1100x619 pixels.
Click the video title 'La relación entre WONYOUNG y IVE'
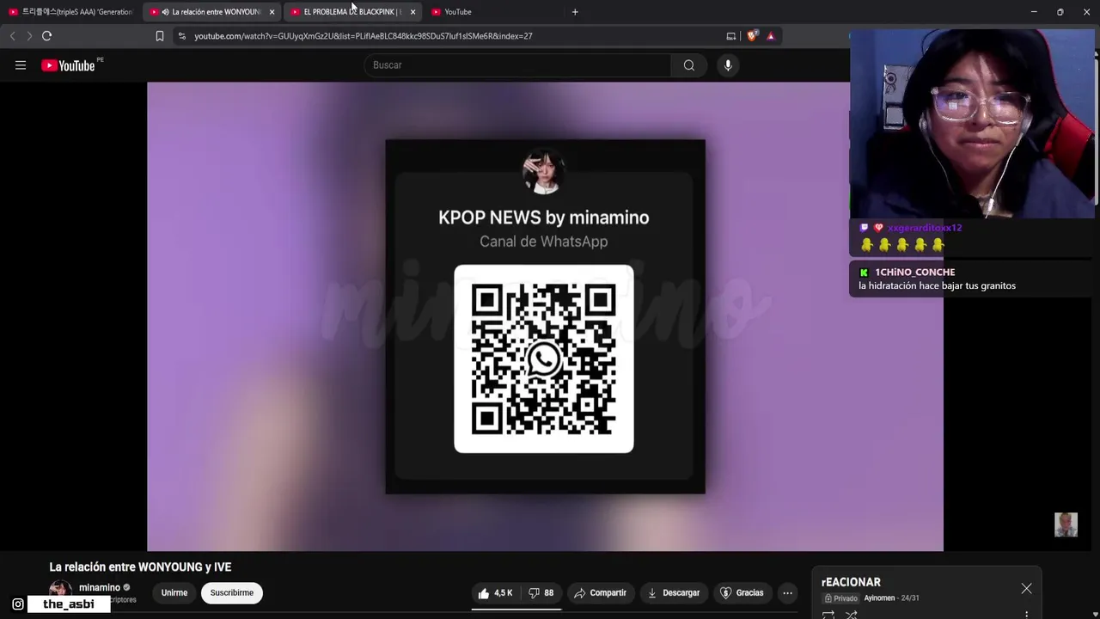click(x=140, y=567)
